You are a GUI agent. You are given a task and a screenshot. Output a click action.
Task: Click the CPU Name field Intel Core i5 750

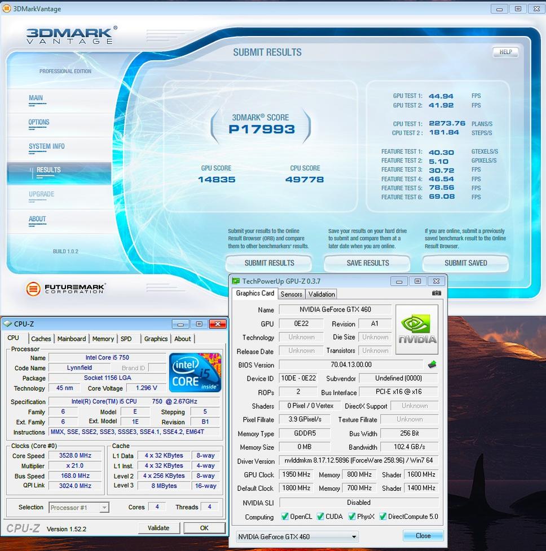pyautogui.click(x=107, y=357)
